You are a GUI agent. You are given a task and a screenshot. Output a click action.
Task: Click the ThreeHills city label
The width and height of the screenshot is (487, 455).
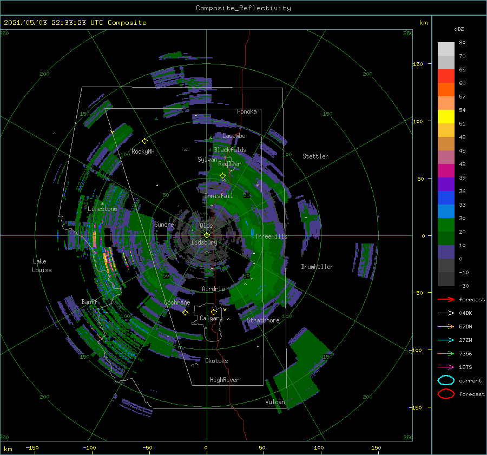tap(271, 236)
